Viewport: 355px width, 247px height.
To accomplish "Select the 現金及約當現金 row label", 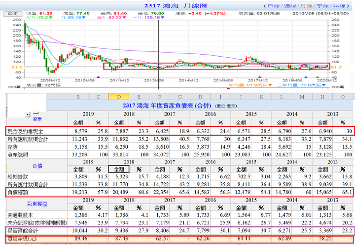I will pyautogui.click(x=25, y=131).
